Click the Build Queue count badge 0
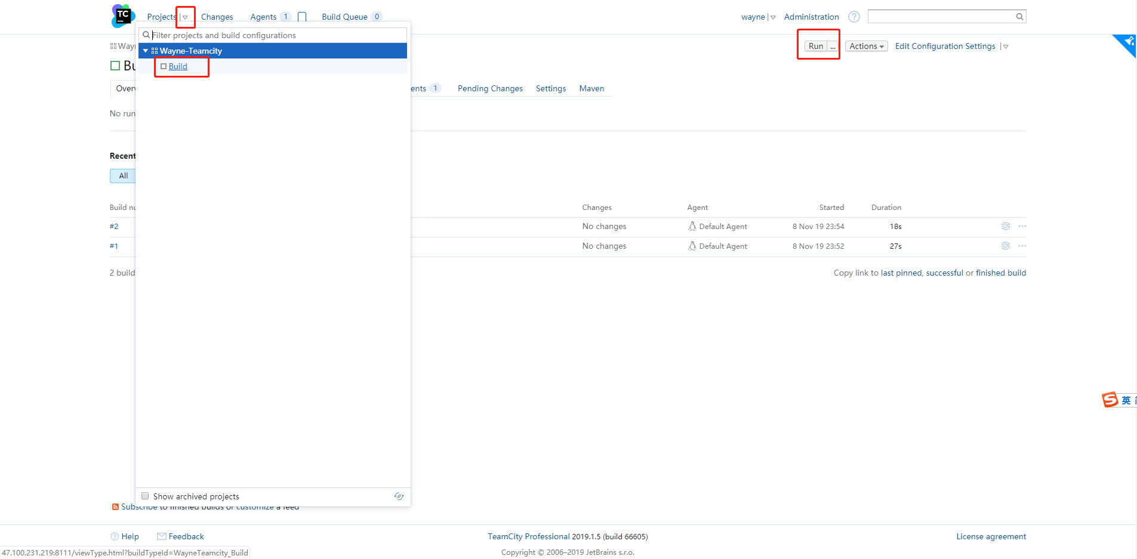The width and height of the screenshot is (1137, 559). [377, 17]
